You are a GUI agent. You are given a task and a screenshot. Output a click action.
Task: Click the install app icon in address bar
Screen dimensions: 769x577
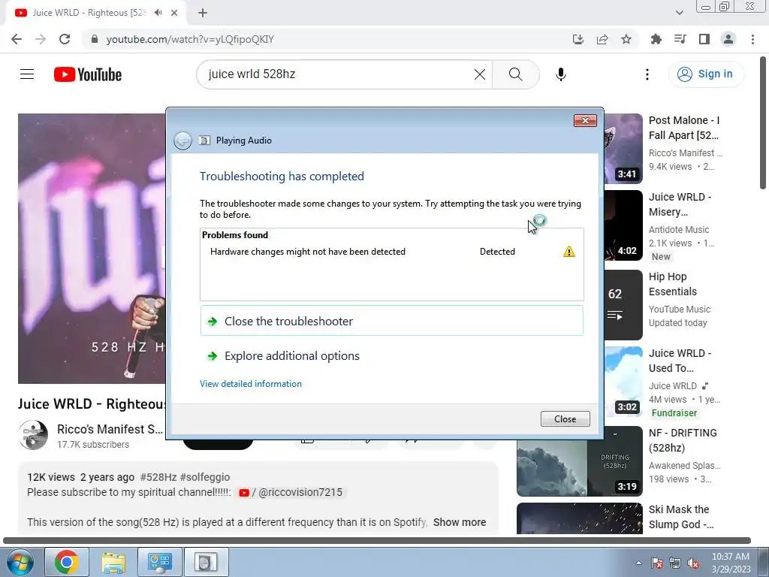point(578,39)
